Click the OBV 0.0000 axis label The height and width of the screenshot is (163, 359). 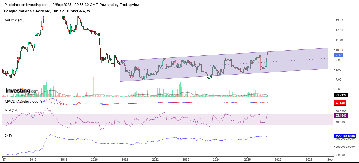[340, 155]
